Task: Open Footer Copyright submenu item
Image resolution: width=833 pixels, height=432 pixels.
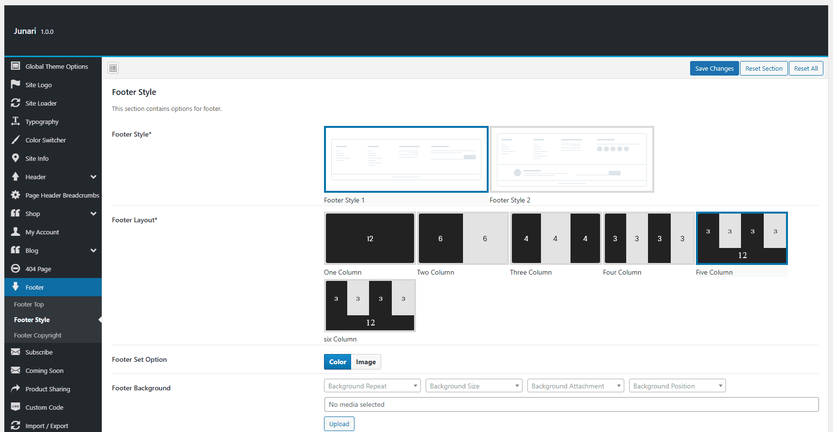Action: point(38,335)
